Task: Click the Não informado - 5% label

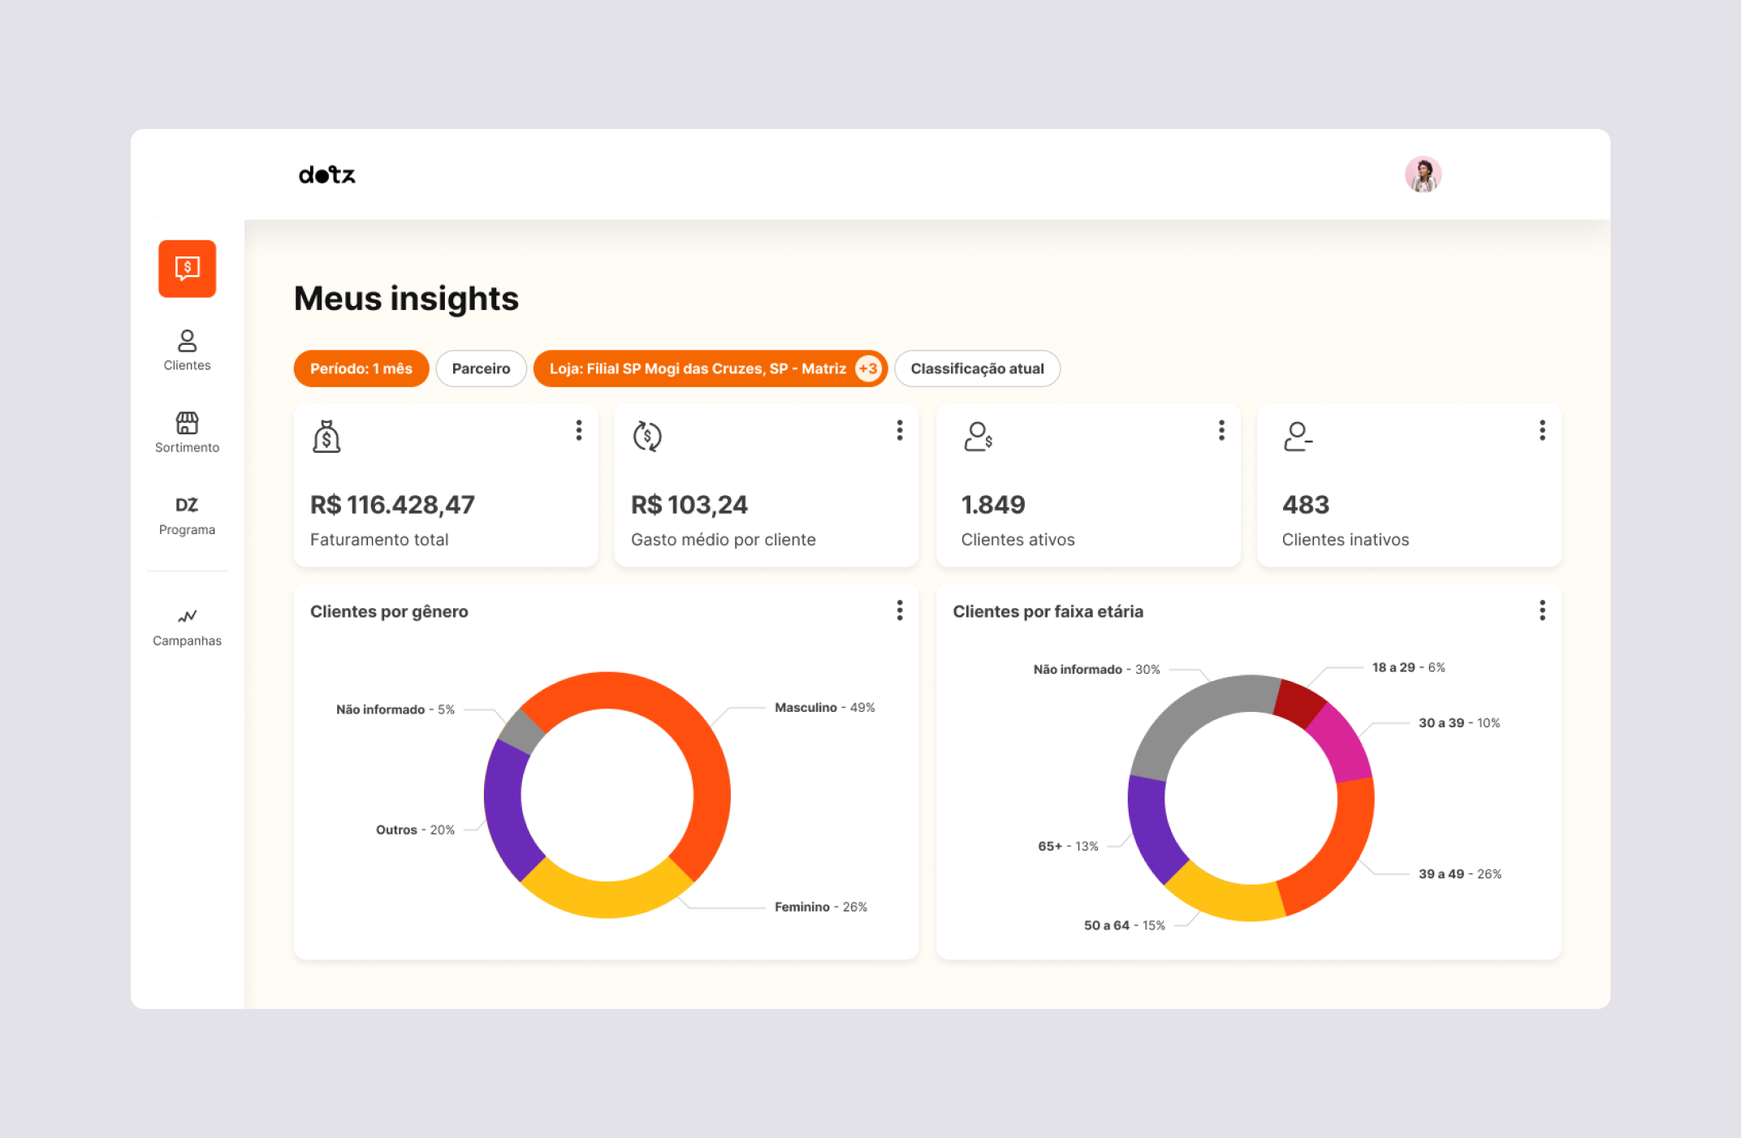Action: 395,709
